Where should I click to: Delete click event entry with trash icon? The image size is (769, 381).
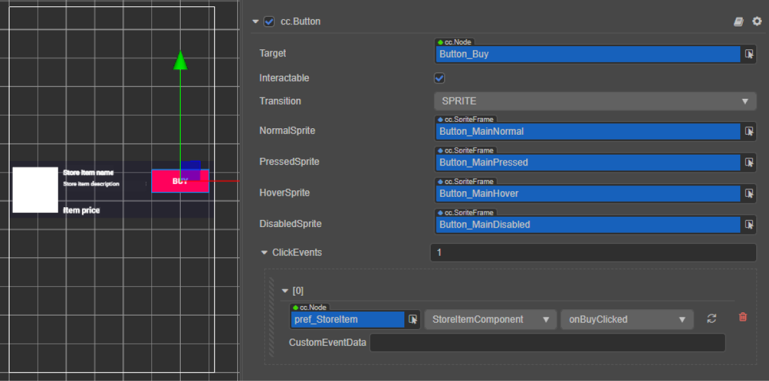click(743, 317)
